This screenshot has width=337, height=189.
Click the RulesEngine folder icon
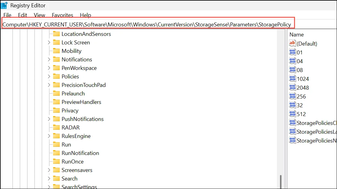(x=56, y=136)
